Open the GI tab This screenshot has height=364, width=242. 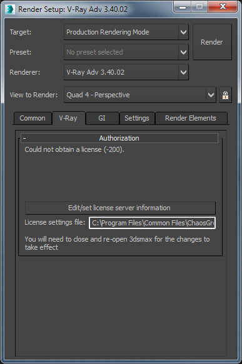(102, 118)
